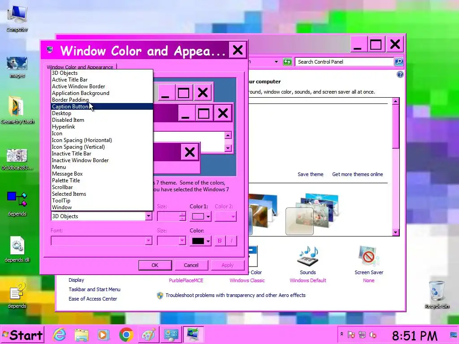Click Cancel in Window Color dialog
This screenshot has width=459, height=344.
click(191, 265)
